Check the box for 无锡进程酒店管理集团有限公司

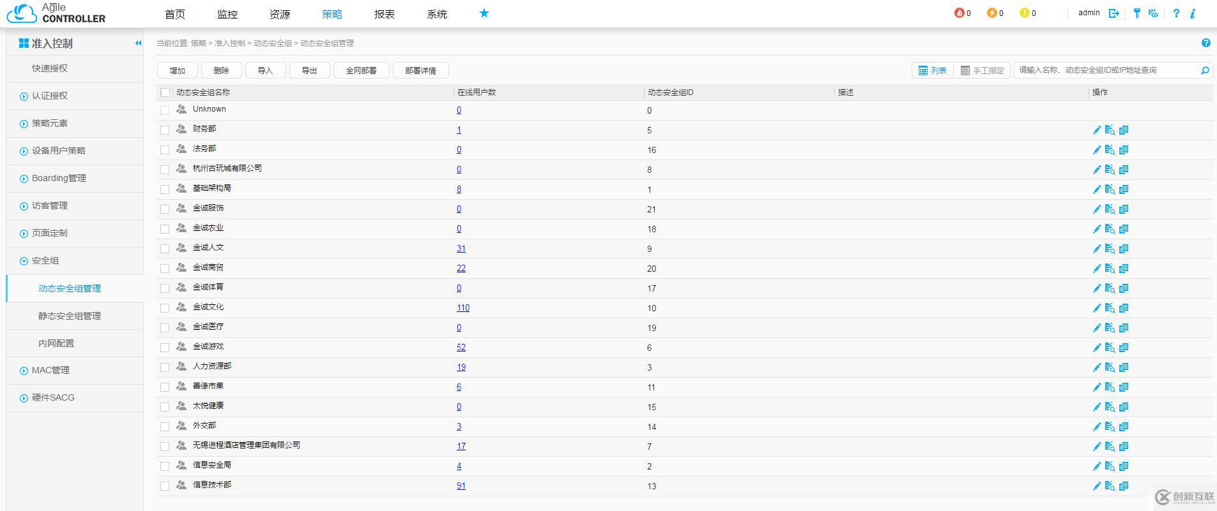(165, 447)
